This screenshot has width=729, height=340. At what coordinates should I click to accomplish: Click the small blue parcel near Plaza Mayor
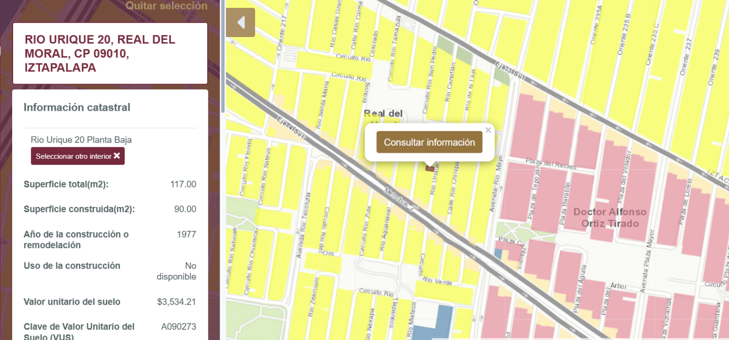point(498,253)
